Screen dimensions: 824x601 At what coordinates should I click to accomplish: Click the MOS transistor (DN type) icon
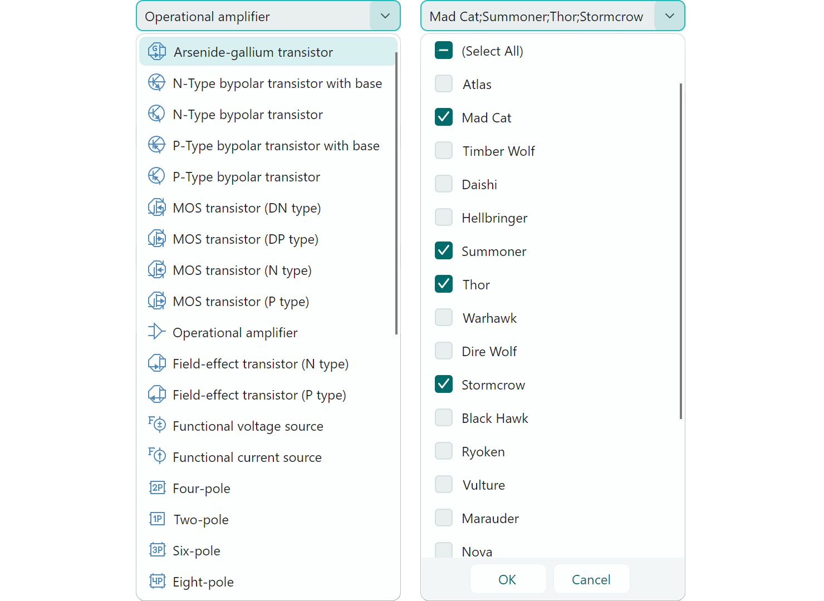pos(157,208)
